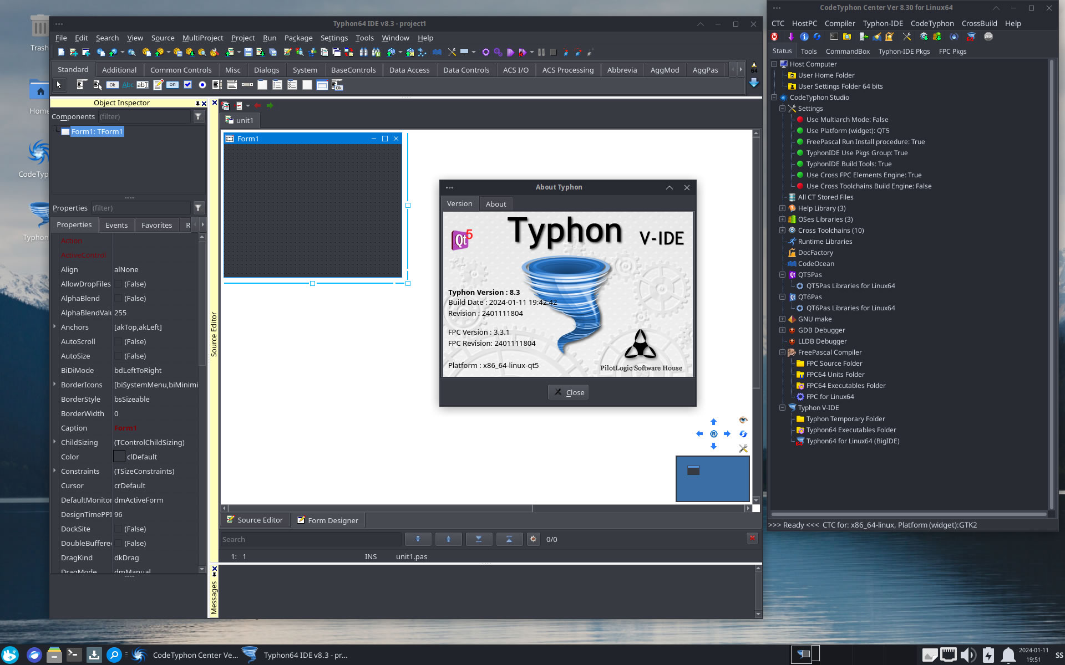The height and width of the screenshot is (665, 1065).
Task: Toggle the DoubleBuffered checkbox
Action: pyautogui.click(x=118, y=543)
